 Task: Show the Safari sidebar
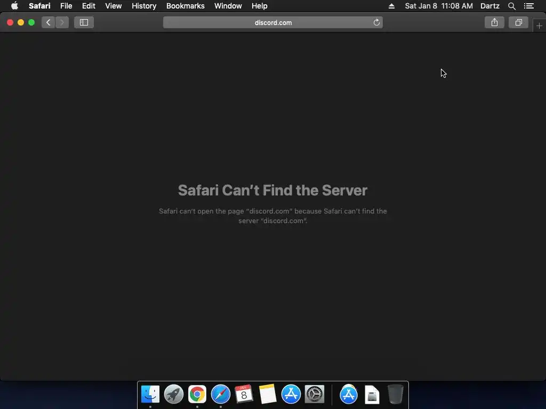84,22
